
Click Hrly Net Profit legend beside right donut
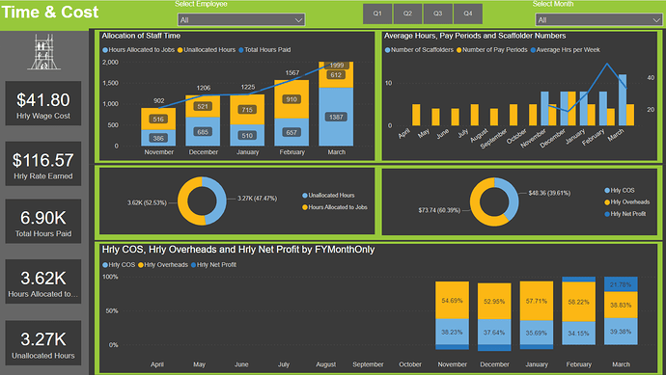(x=624, y=214)
